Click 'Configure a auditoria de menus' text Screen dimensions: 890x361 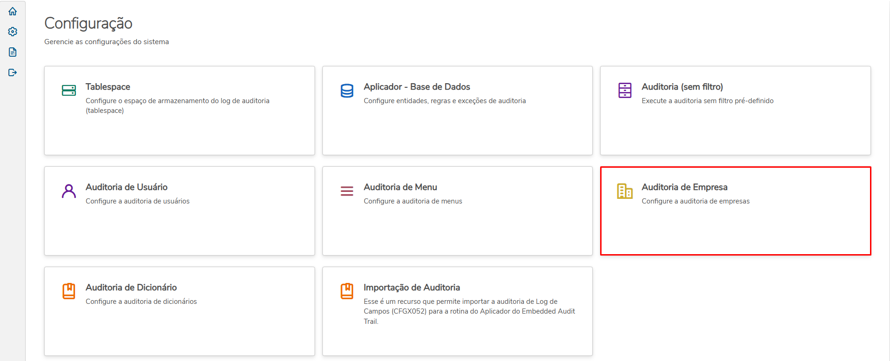pyautogui.click(x=413, y=201)
